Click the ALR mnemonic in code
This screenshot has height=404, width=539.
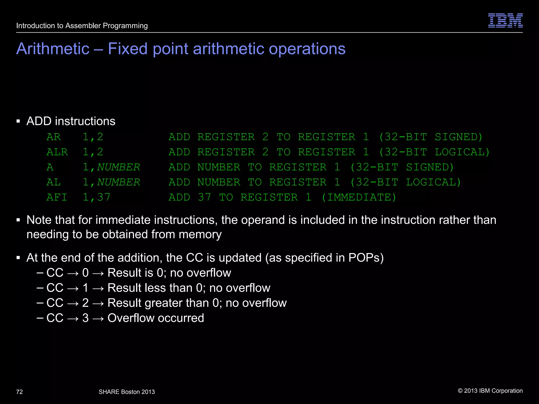pyautogui.click(x=57, y=152)
